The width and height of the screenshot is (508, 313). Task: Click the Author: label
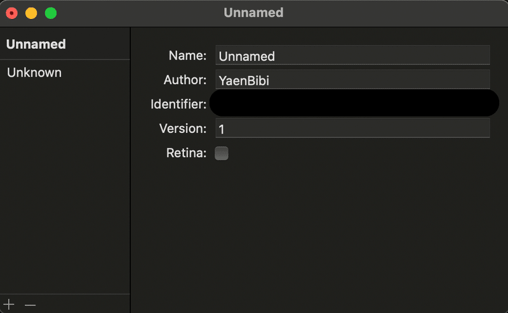pos(185,80)
